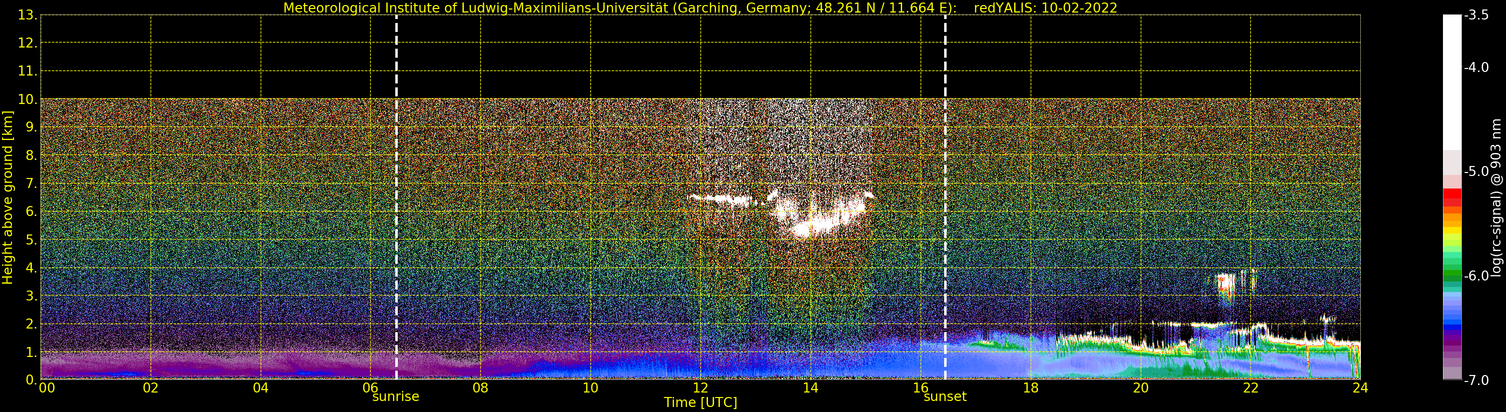
Task: Click the height axis tick '6.'
Action: [32, 211]
